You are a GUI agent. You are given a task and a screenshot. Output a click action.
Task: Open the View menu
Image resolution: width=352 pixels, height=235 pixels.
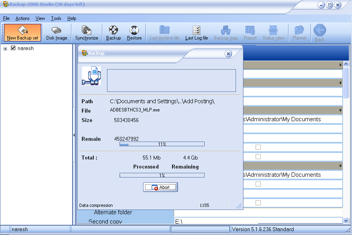[x=40, y=18]
